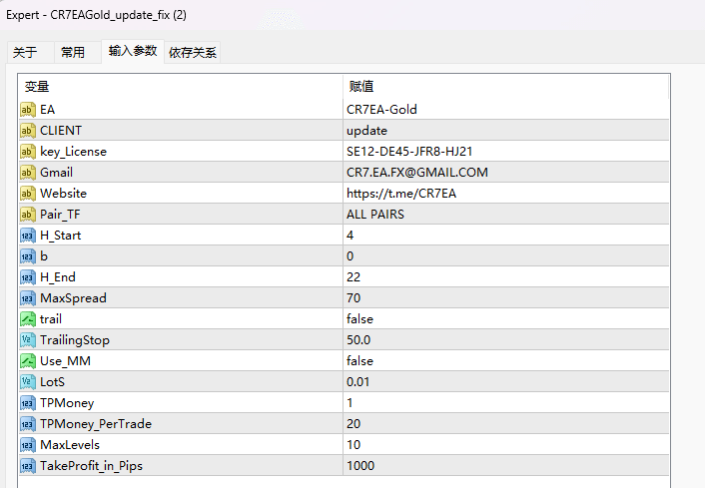The height and width of the screenshot is (488, 705).
Task: Select the MaxLevels variable name
Action: (x=70, y=445)
